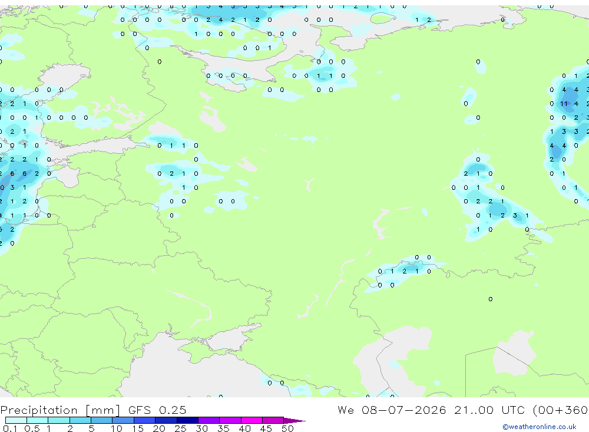This screenshot has width=589, height=432.
Task: Click the 30 legend scale label
Action: point(201,428)
